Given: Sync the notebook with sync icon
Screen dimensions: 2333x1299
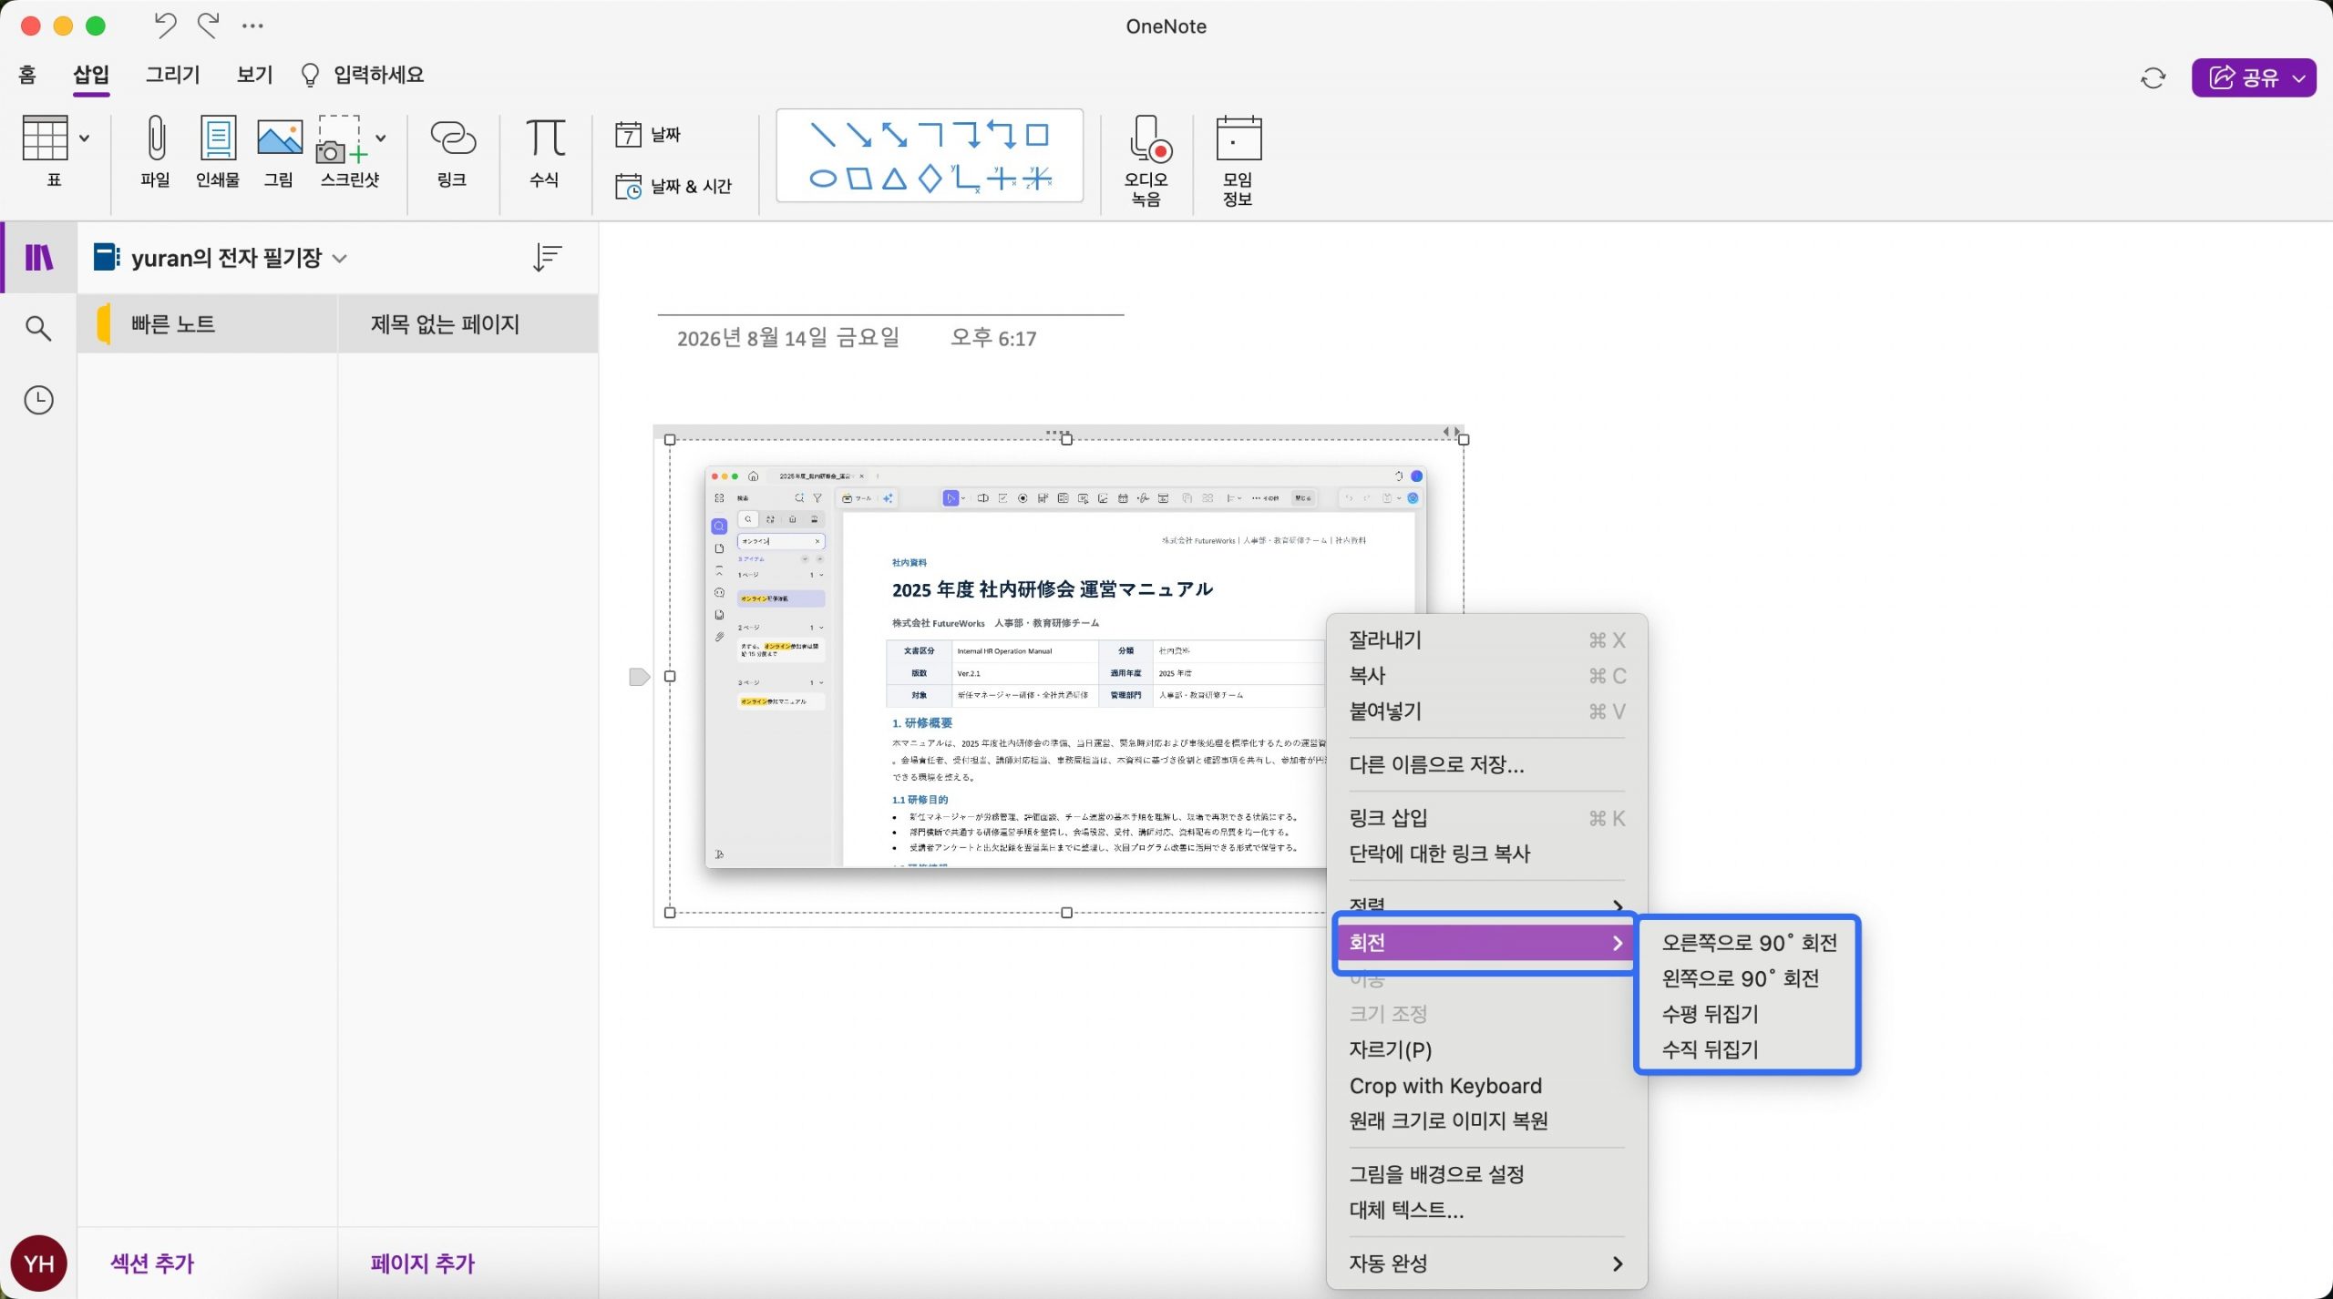Looking at the screenshot, I should pos(2153,78).
